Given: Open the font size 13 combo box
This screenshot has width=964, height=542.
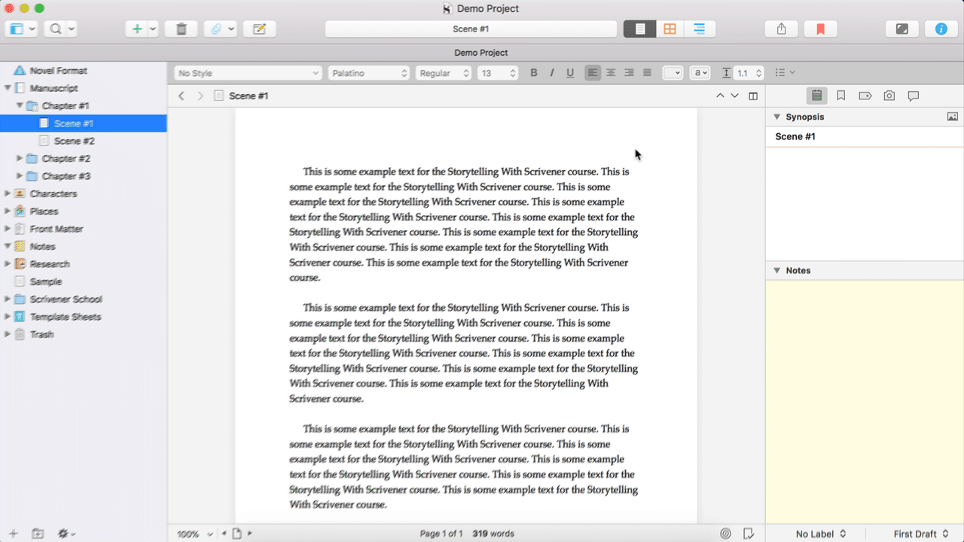Looking at the screenshot, I should click(498, 73).
